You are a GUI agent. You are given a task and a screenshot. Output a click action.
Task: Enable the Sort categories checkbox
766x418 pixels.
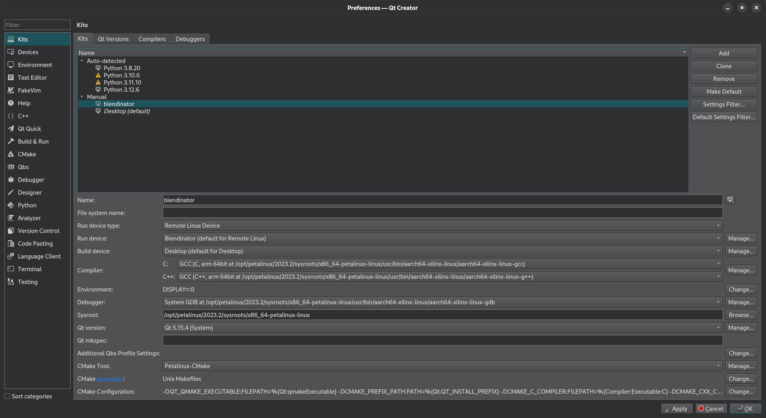[x=7, y=396]
